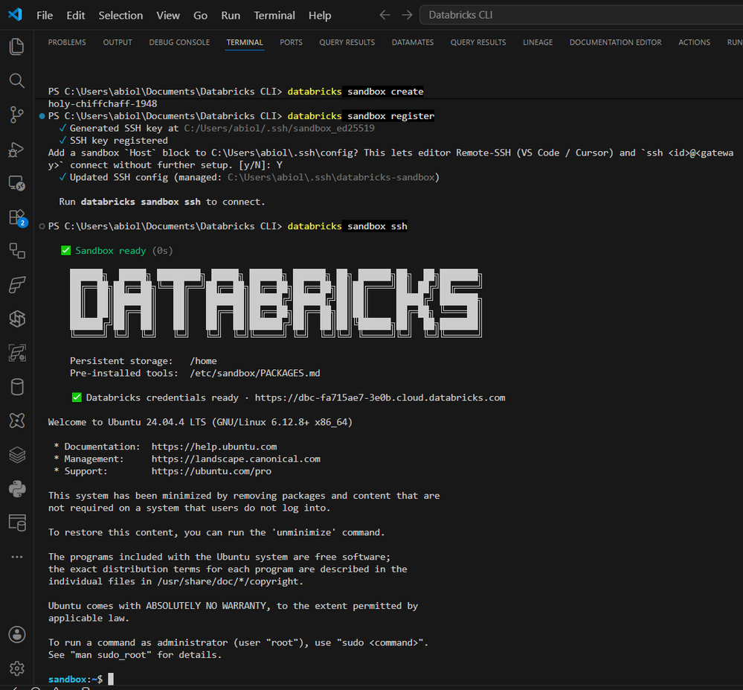Open the Search view icon

tap(16, 80)
